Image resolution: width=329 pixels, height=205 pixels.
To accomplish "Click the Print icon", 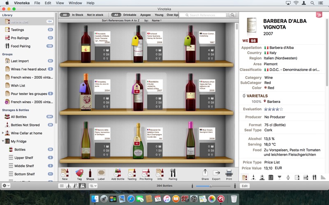I will point(229,173).
